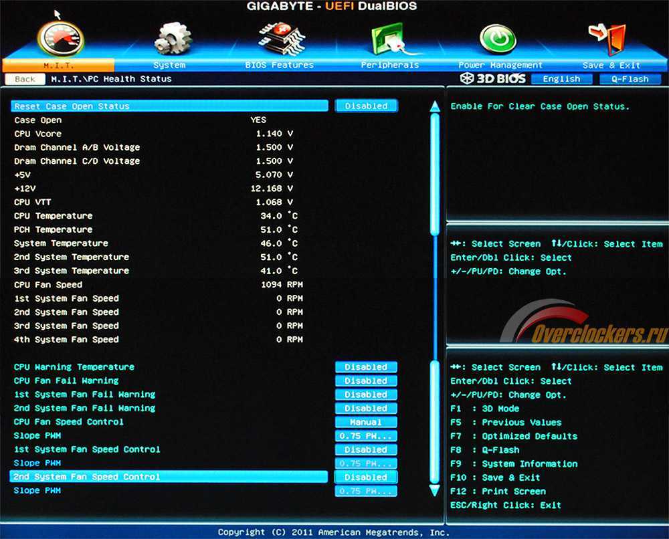Click the F10 Save & Exit hint

[495, 477]
